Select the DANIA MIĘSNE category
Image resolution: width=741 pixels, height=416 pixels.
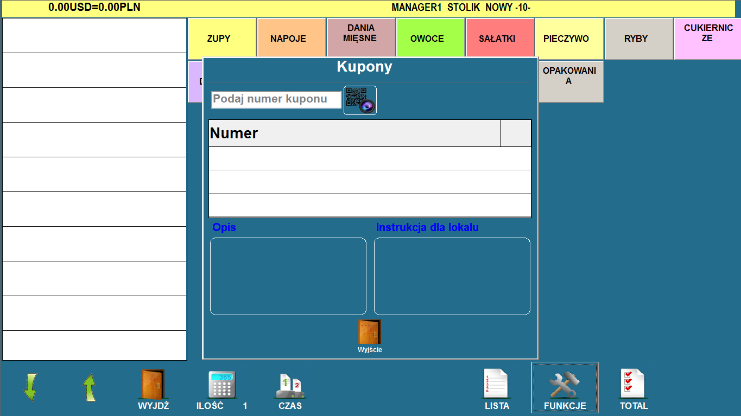point(361,37)
